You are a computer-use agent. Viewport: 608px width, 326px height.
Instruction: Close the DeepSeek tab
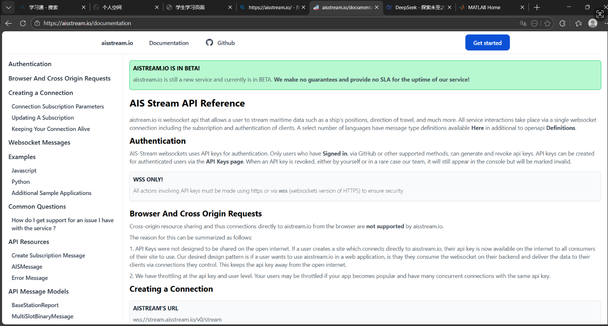pos(449,7)
